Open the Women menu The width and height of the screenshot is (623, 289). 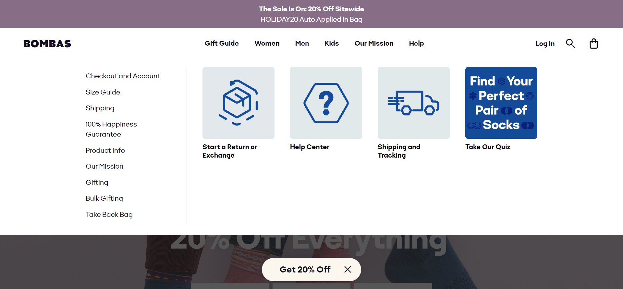[x=267, y=43]
